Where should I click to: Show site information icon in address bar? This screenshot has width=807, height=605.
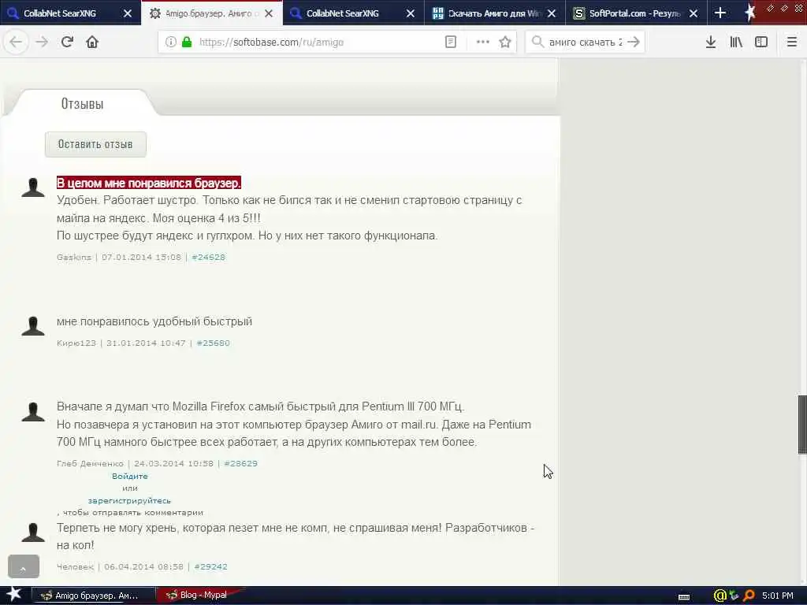click(171, 43)
